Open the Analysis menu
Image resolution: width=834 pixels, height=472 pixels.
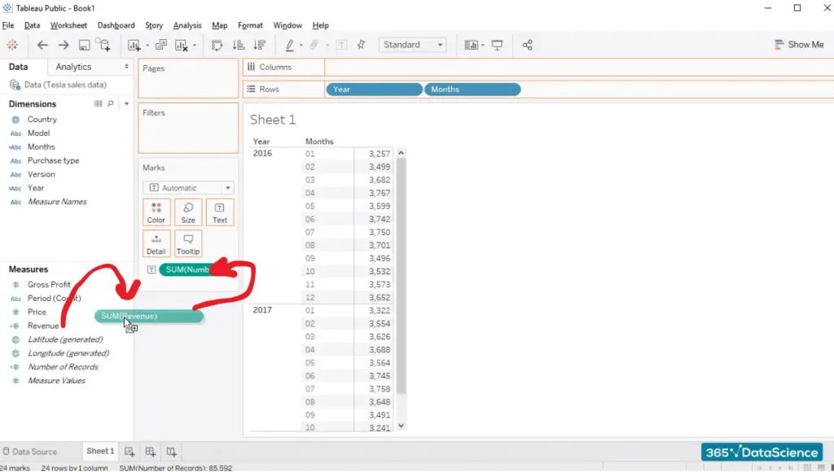click(187, 24)
